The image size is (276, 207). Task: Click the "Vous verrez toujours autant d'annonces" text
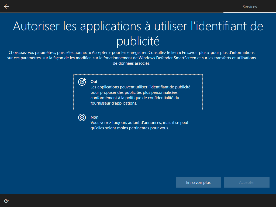click(x=126, y=123)
